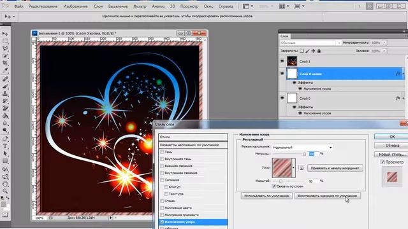Open the pattern picker arrow
Image resolution: width=408 pixels, height=229 pixels.
[x=293, y=168]
